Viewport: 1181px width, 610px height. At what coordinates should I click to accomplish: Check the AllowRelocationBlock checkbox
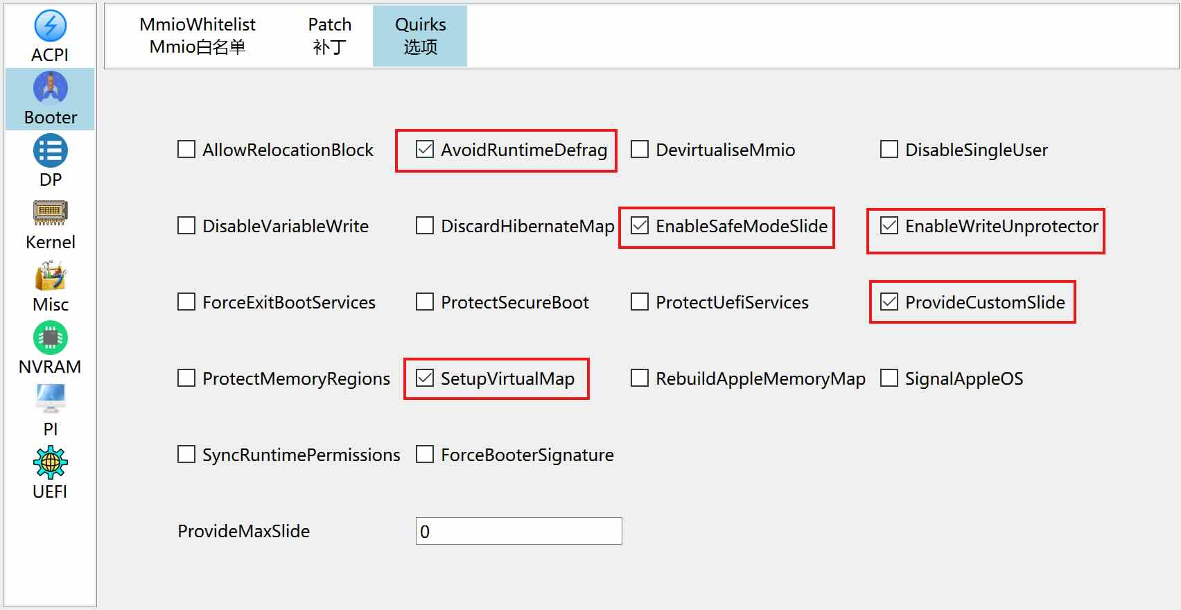[186, 150]
